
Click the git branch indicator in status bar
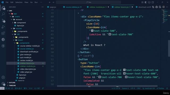click(x=9, y=88)
